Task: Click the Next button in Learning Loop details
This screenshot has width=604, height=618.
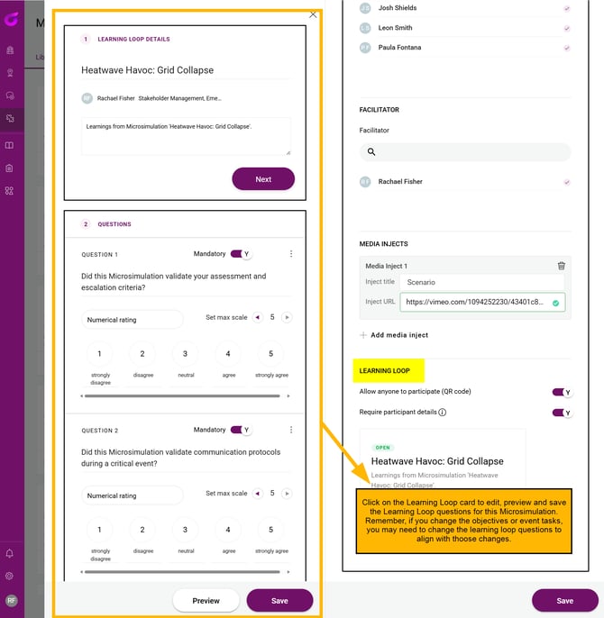Action: [263, 179]
